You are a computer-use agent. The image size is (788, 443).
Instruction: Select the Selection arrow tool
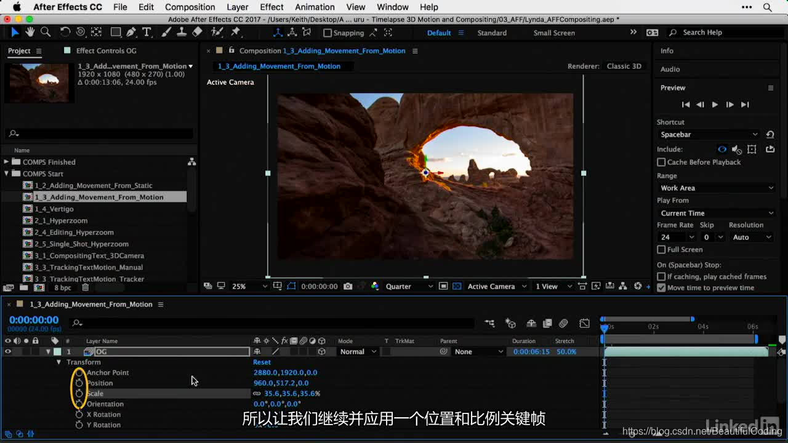click(x=15, y=32)
